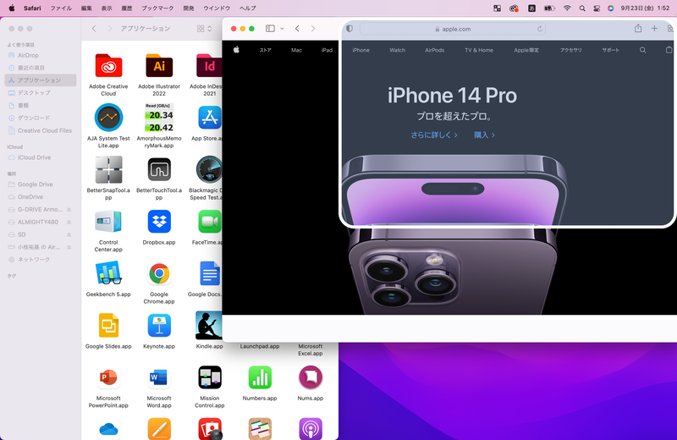677x440 pixels.
Task: Change Finder view mode dropdown
Action: click(204, 29)
